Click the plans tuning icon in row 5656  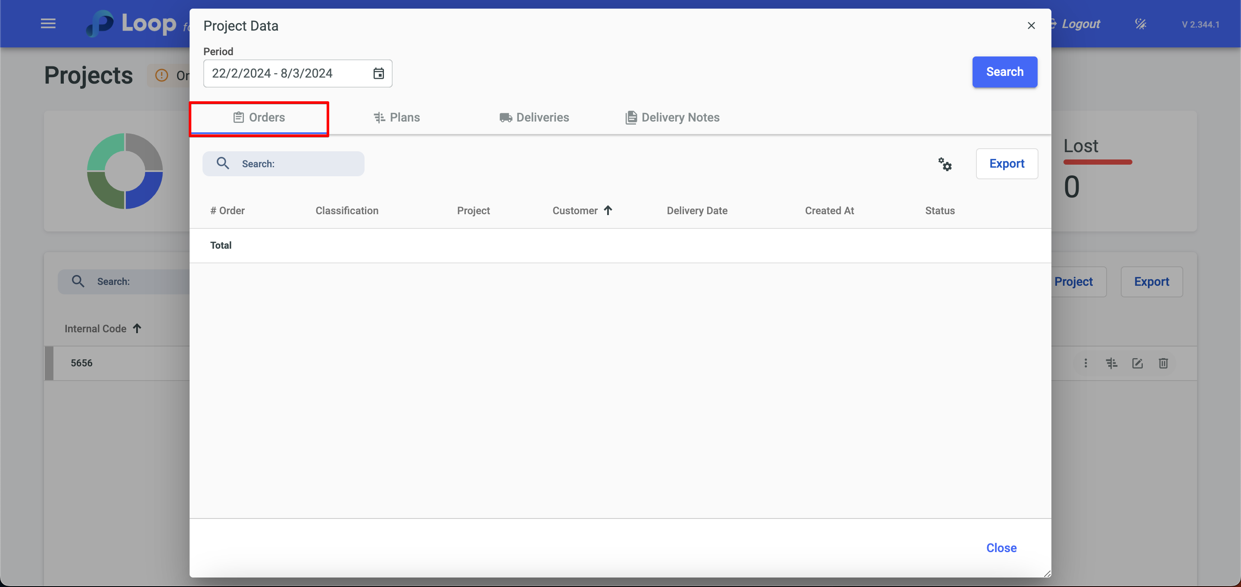[1111, 363]
